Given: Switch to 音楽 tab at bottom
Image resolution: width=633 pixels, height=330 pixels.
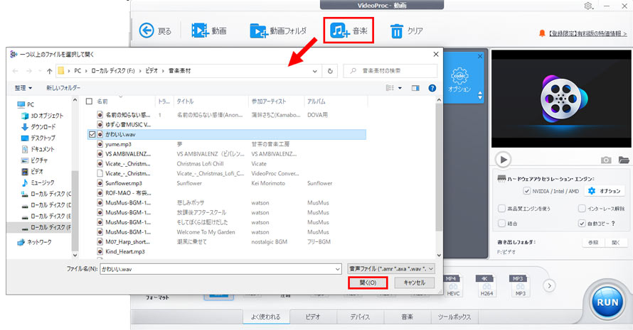Looking at the screenshot, I should tap(407, 317).
